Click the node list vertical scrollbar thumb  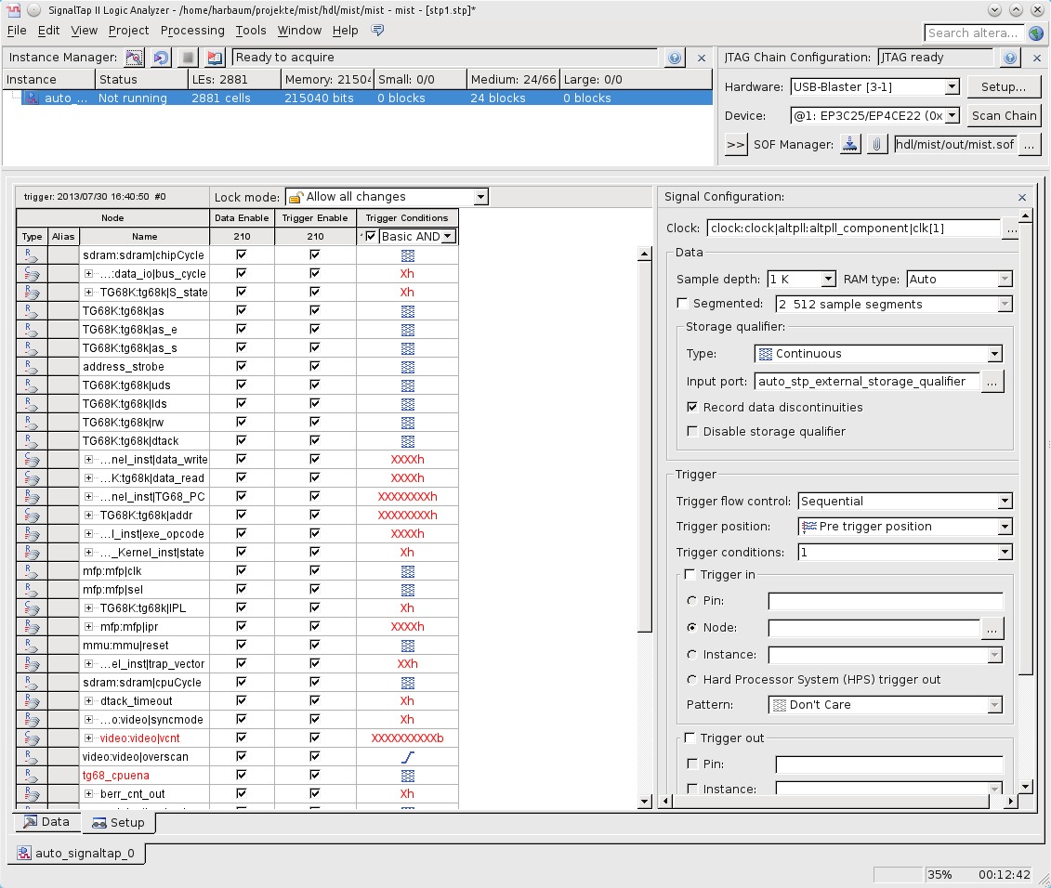coord(644,447)
